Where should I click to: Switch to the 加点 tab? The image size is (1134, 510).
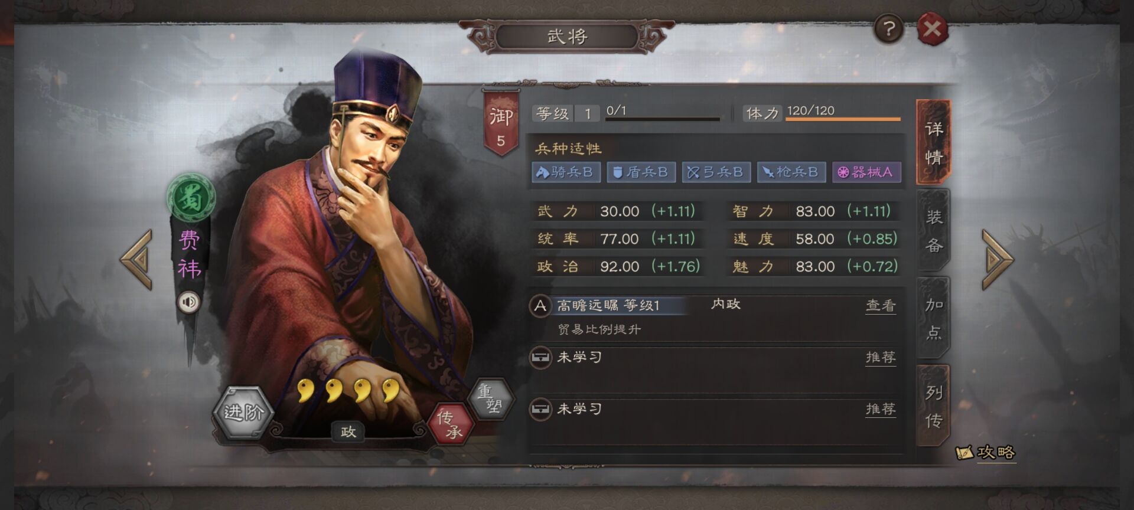pyautogui.click(x=934, y=319)
